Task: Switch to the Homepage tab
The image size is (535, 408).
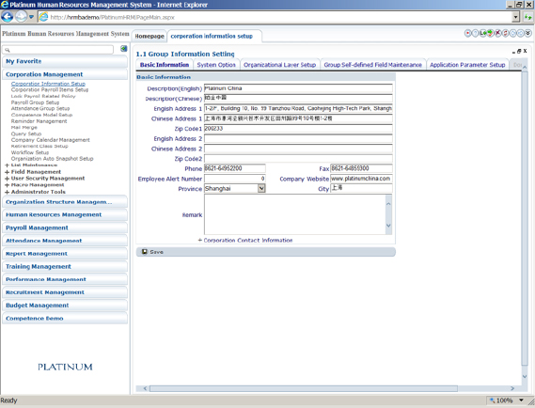Action: [x=149, y=36]
